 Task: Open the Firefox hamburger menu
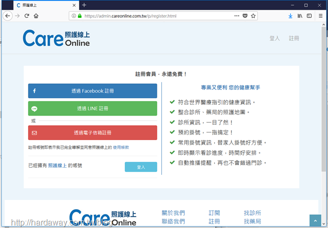[x=320, y=16]
